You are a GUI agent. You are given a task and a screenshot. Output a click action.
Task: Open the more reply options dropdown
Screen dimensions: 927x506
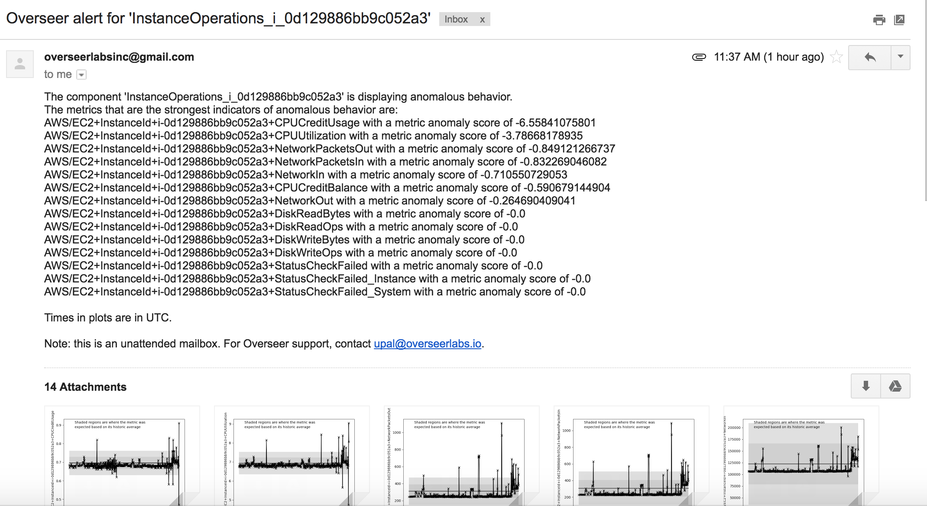click(901, 57)
